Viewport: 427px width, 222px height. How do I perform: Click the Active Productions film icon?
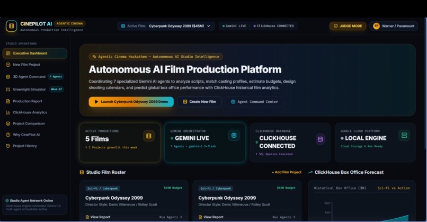(x=149, y=136)
